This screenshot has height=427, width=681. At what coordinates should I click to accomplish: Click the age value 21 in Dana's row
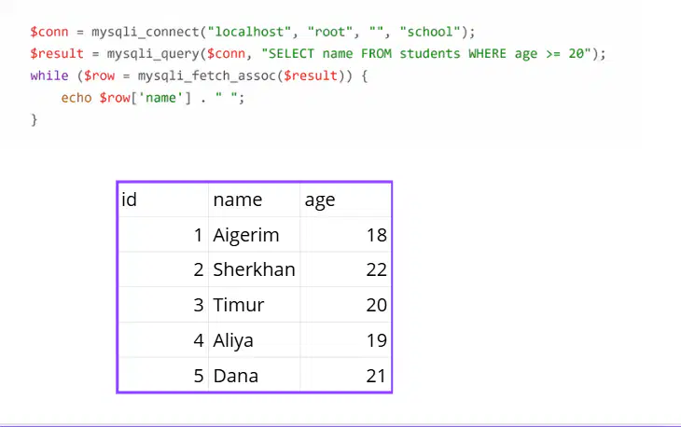[346, 376]
